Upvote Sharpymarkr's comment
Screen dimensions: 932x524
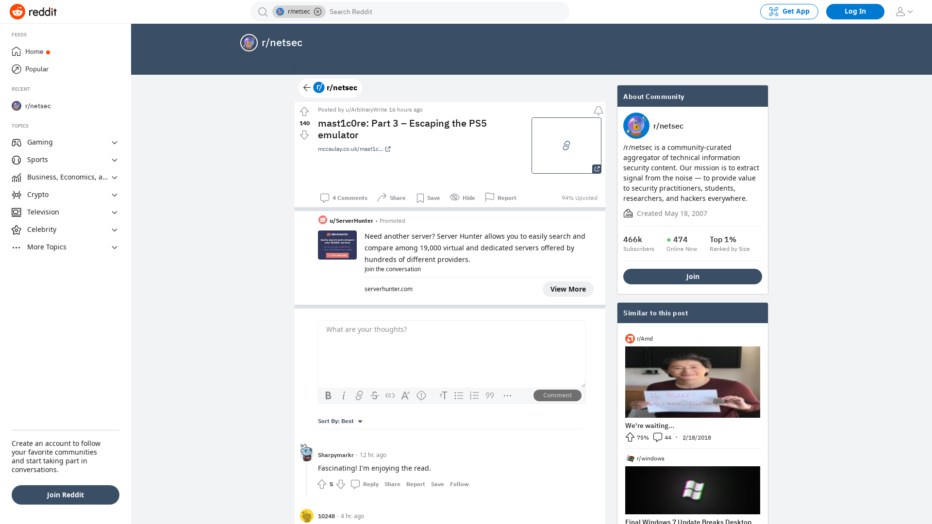pyautogui.click(x=322, y=484)
